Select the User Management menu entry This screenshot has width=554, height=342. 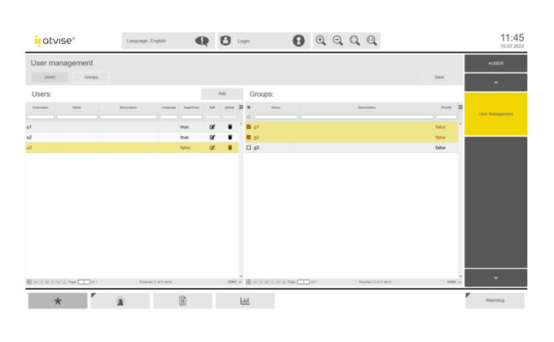point(495,114)
